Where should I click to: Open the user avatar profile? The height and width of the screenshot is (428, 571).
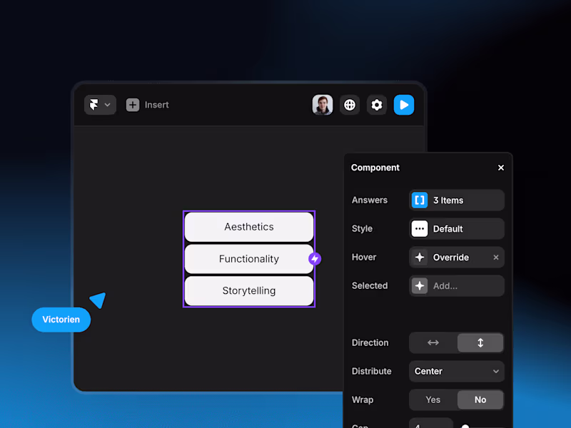pyautogui.click(x=323, y=105)
